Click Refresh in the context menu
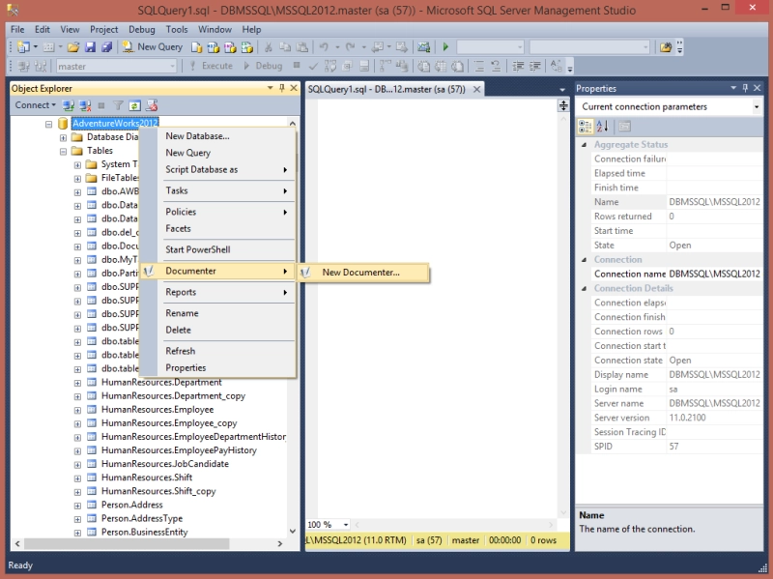Screen dimensions: 773x579 [x=218, y=351]
